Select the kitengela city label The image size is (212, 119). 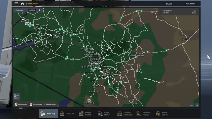click(x=100, y=77)
